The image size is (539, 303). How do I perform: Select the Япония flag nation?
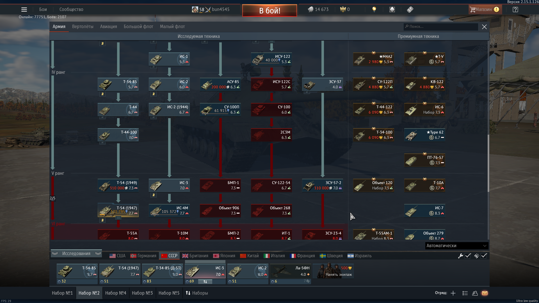(x=224, y=256)
